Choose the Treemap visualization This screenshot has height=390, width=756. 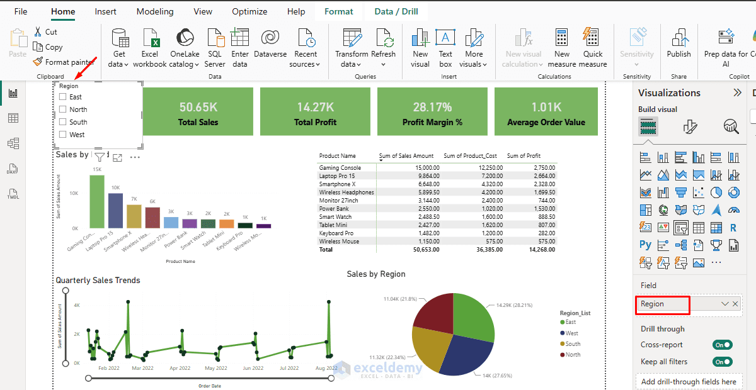coord(645,209)
